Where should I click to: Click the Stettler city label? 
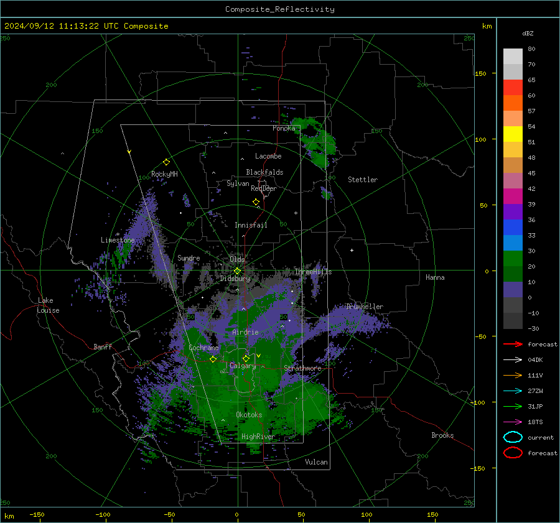(363, 180)
